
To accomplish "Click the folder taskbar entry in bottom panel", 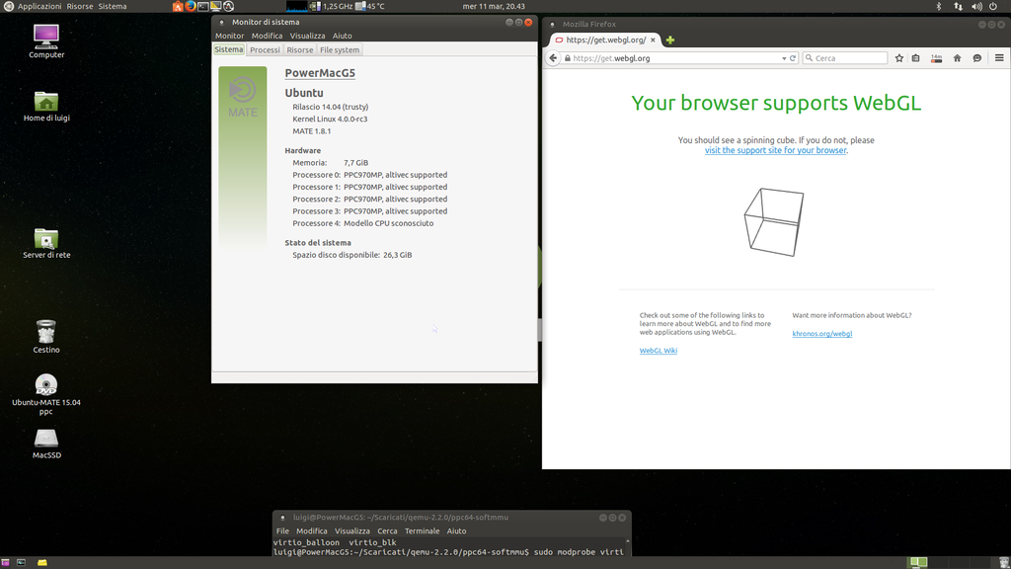I will coord(42,562).
